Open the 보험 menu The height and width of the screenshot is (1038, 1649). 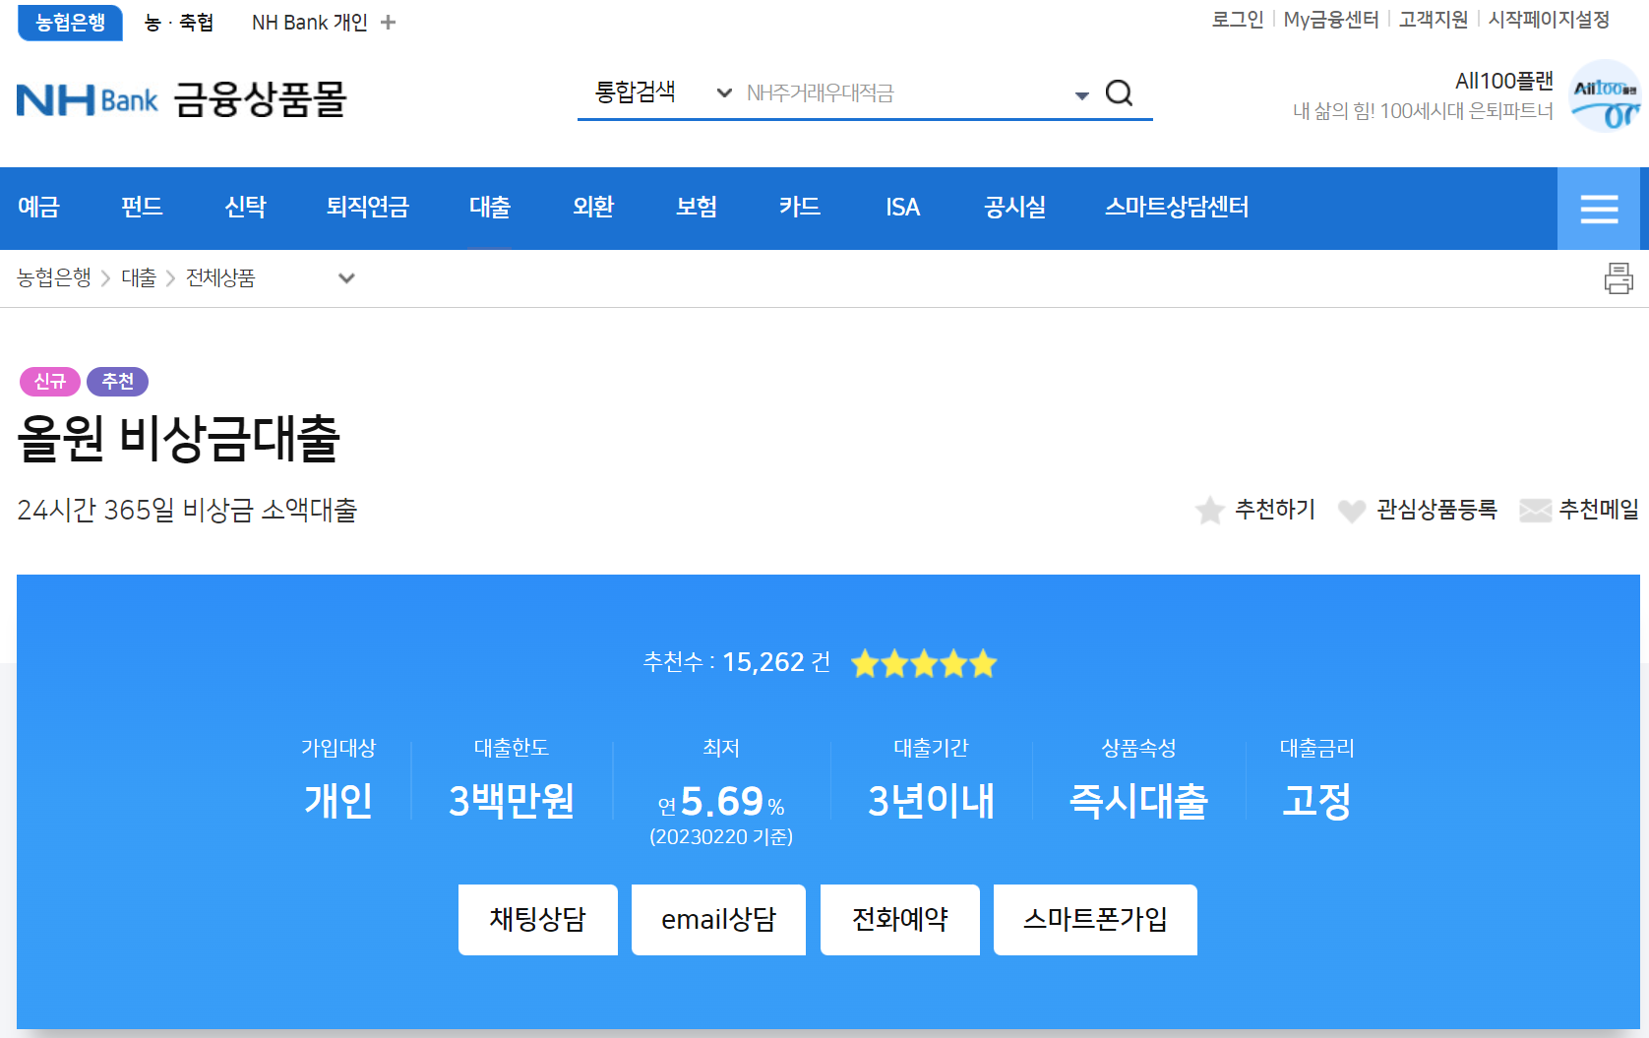point(697,208)
